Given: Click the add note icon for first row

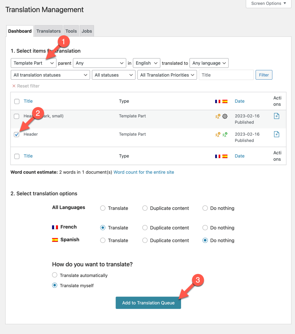Looking at the screenshot, I should tap(276, 116).
